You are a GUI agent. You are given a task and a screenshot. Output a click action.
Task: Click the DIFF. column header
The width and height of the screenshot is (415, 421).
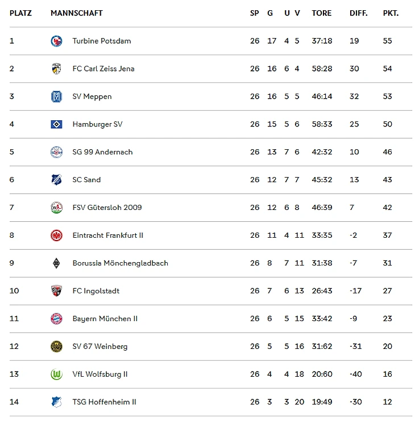(x=358, y=13)
